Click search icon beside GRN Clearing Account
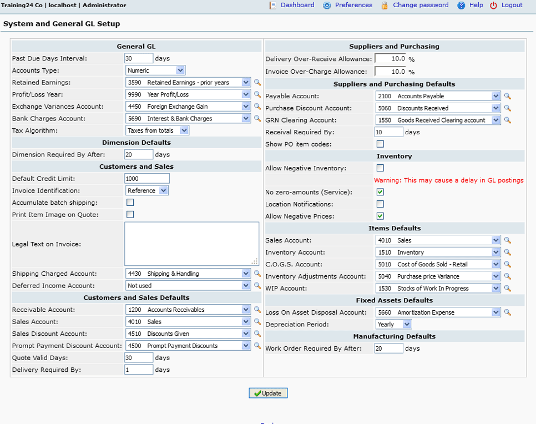The image size is (536, 424). [507, 120]
